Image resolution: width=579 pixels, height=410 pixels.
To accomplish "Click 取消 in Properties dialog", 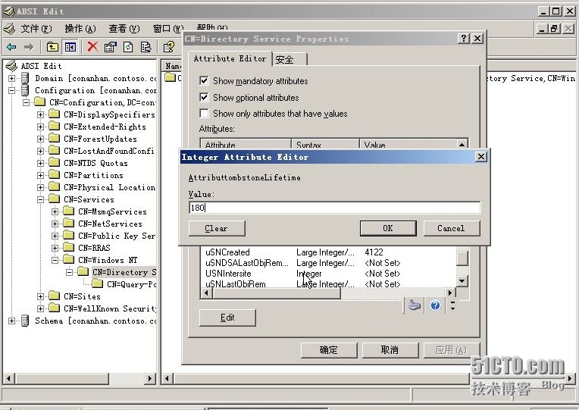I will coord(390,350).
